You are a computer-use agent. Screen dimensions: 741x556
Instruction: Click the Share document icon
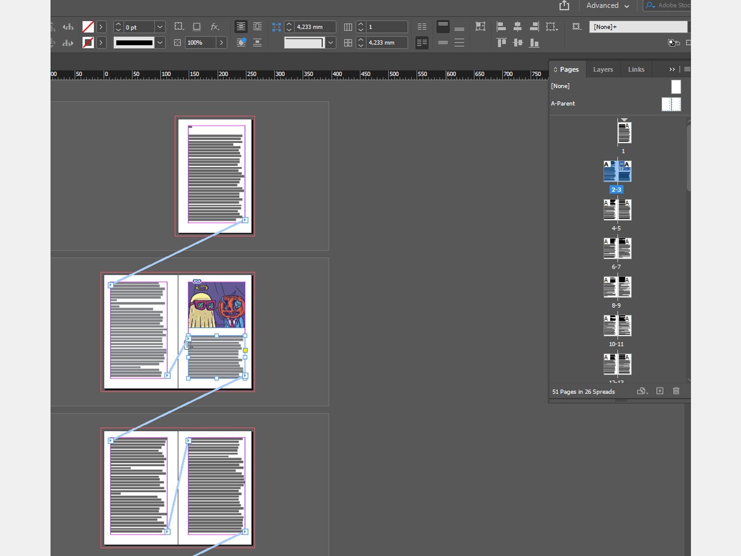[x=564, y=6]
